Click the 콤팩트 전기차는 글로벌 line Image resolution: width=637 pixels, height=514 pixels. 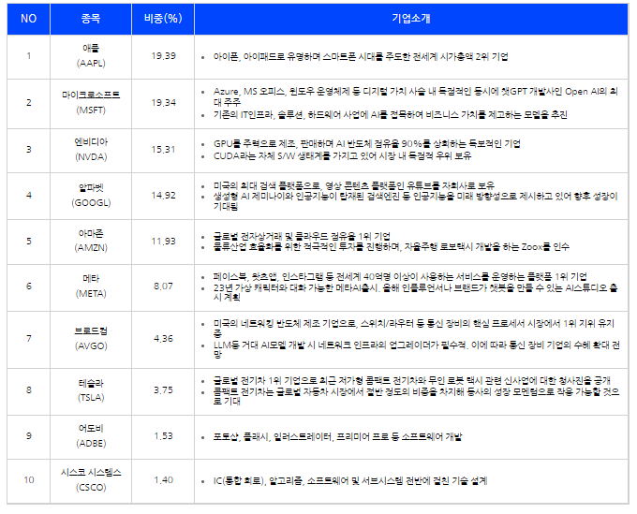point(417,396)
